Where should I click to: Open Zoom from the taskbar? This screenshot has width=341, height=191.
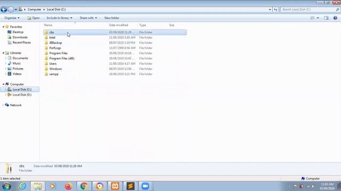[x=145, y=186]
